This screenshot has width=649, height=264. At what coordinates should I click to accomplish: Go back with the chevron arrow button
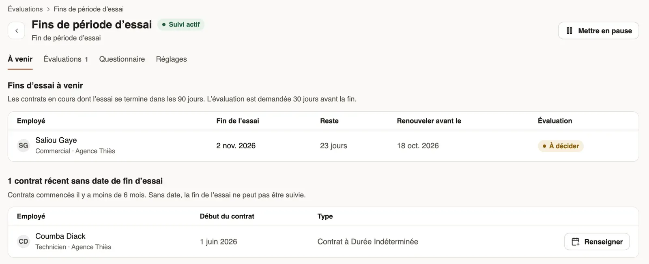point(16,31)
